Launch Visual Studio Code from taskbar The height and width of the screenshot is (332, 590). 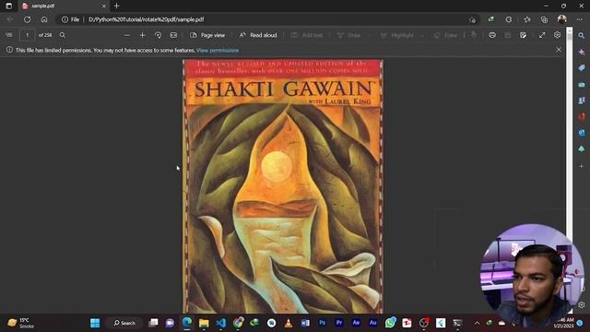[x=221, y=323]
